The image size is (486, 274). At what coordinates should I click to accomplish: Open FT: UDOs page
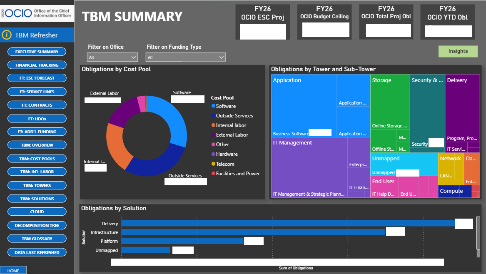(37, 119)
